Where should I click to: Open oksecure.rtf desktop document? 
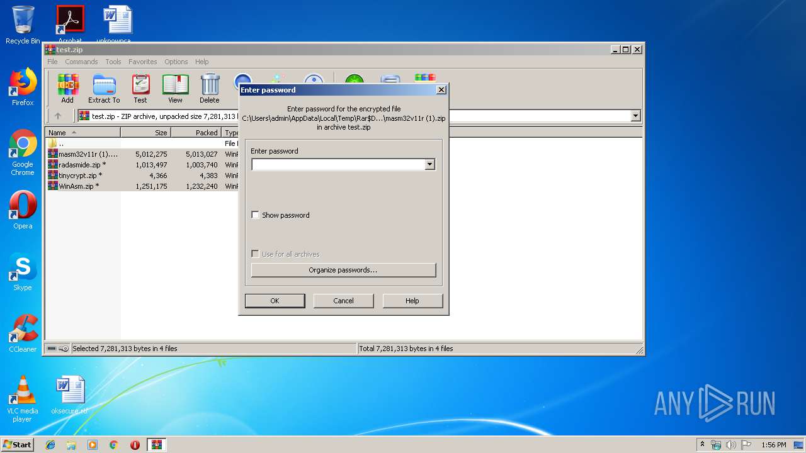[x=69, y=395]
